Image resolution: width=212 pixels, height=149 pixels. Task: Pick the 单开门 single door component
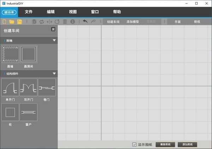coord(10,87)
